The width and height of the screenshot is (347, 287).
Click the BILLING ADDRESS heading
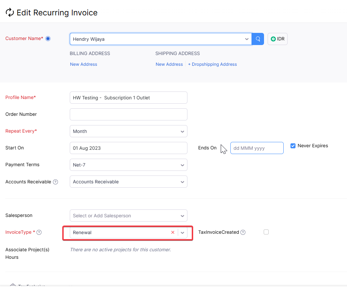90,53
